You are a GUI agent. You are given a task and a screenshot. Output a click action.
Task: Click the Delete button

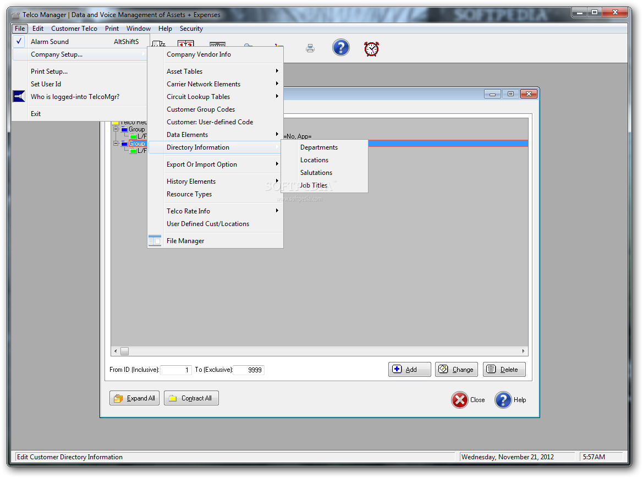pos(504,370)
